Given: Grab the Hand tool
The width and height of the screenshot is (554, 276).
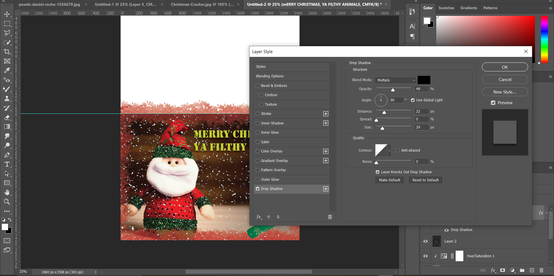Looking at the screenshot, I should (7, 193).
